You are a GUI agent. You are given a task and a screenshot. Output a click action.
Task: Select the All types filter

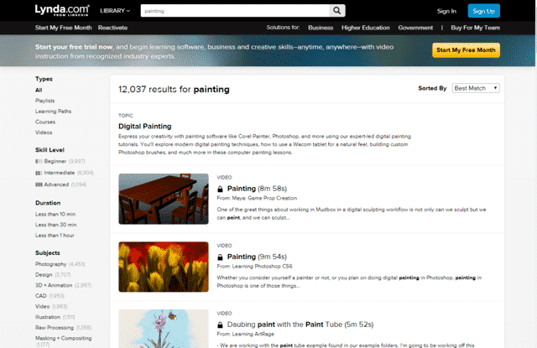[x=39, y=90]
